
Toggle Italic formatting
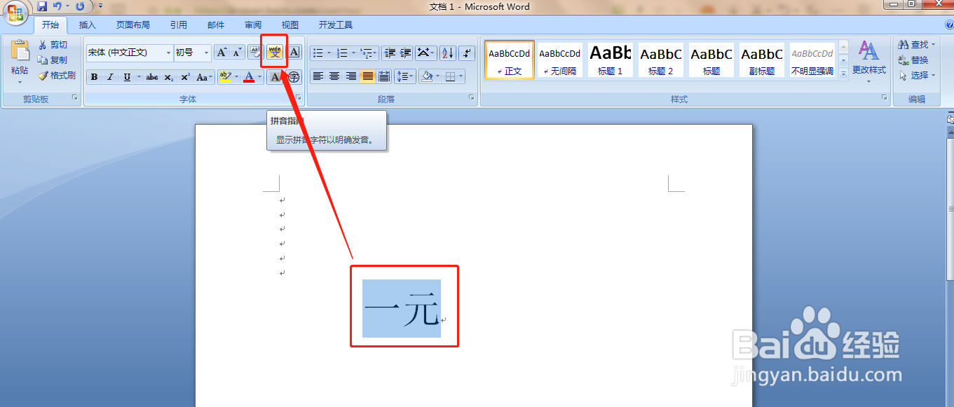click(x=109, y=76)
